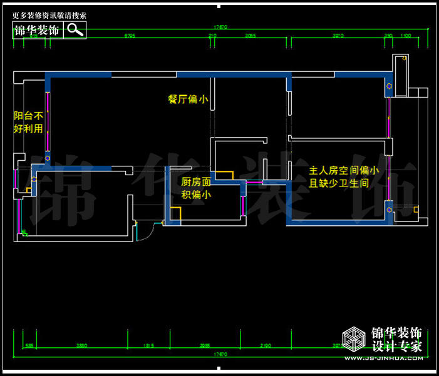Click the 2190 dimension on the bottom row
The width and height of the screenshot is (439, 376).
(x=266, y=345)
